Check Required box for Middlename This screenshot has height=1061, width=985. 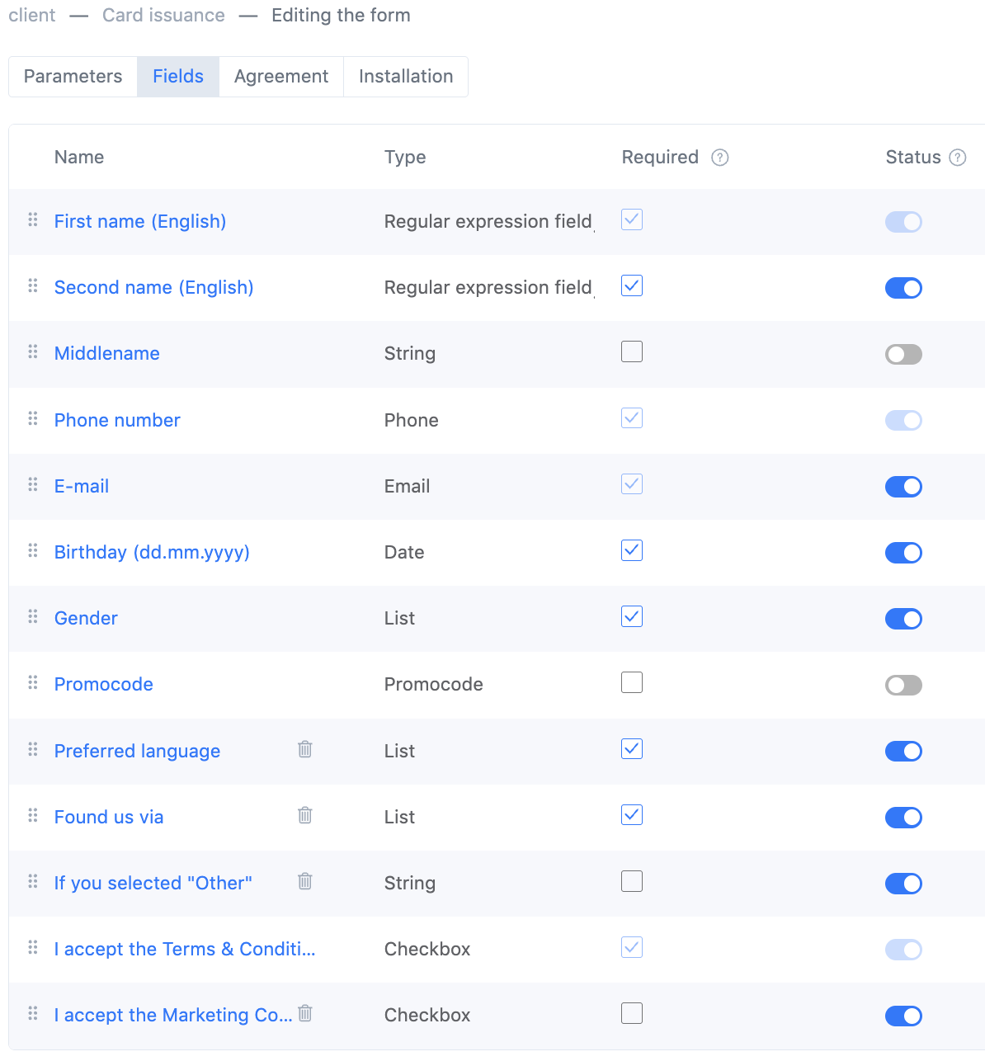click(x=632, y=352)
